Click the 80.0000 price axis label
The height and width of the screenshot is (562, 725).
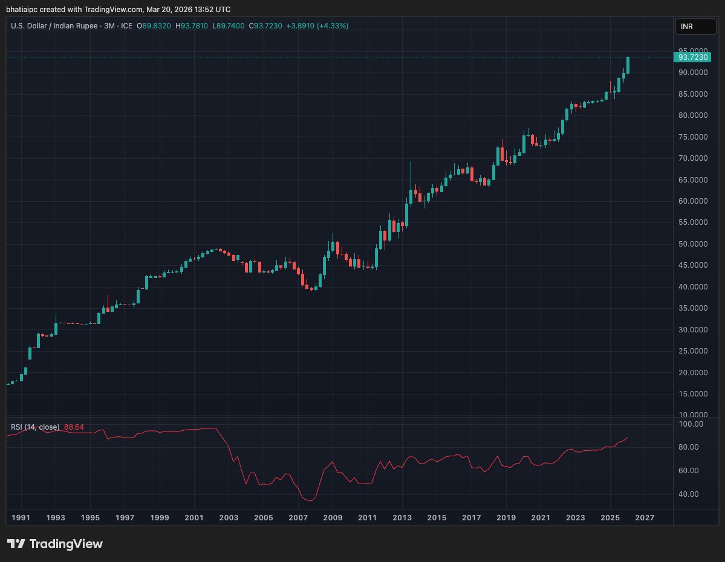click(693, 115)
